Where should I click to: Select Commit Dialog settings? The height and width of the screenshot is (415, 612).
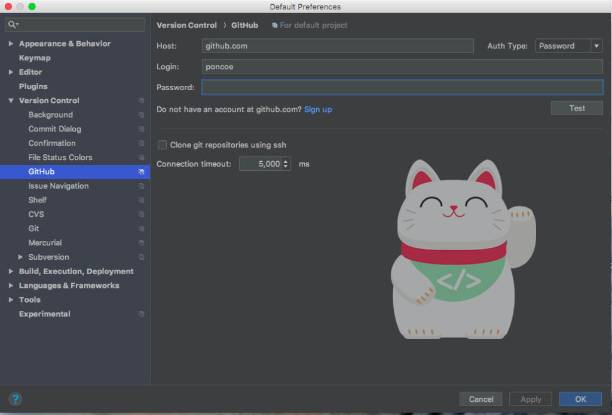point(54,129)
